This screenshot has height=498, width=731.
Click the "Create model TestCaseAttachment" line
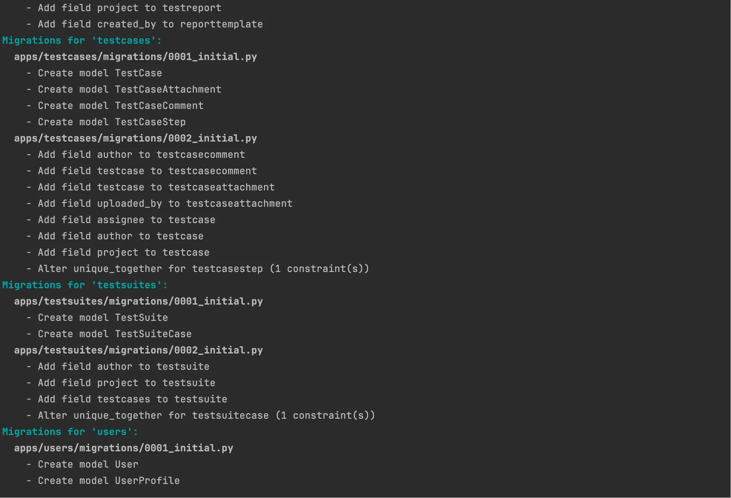[x=129, y=89]
